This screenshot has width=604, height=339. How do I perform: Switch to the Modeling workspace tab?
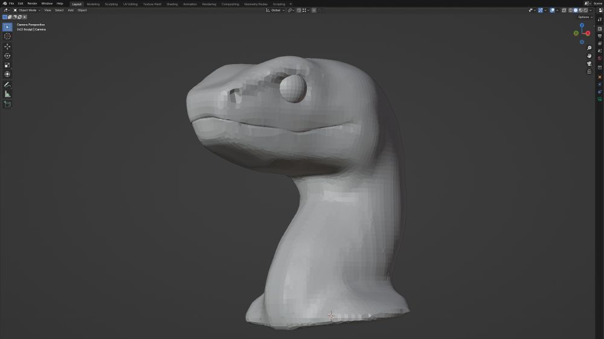pyautogui.click(x=93, y=4)
